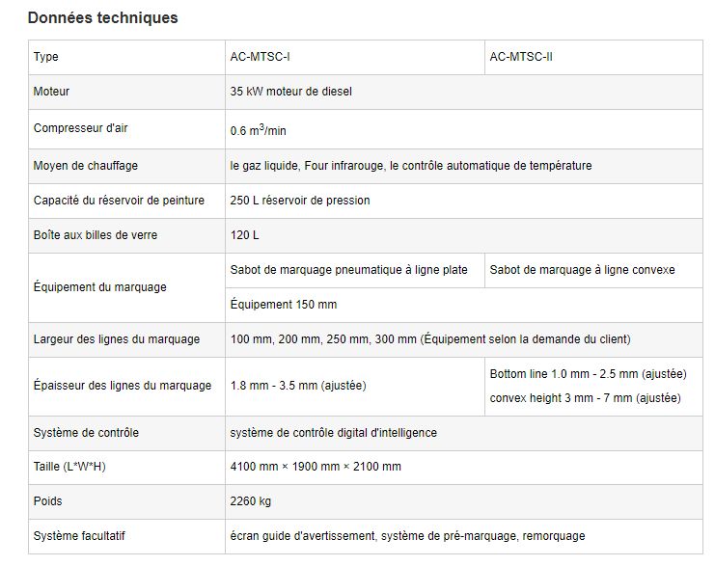
Task: Select the "120 L" value cell
Action: pos(245,235)
